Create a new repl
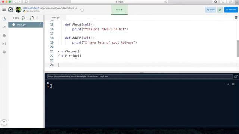The width and height of the screenshot is (239, 134). pyautogui.click(x=231, y=10)
